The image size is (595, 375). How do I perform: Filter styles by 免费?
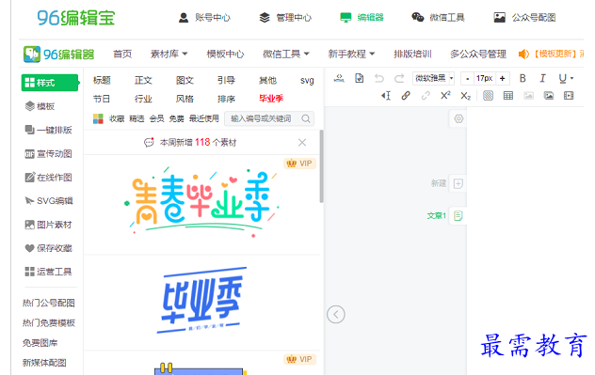pos(176,119)
